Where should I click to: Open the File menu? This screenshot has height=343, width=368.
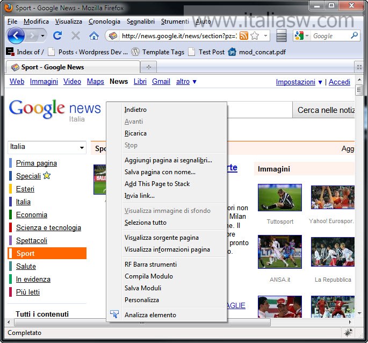pyautogui.click(x=12, y=22)
